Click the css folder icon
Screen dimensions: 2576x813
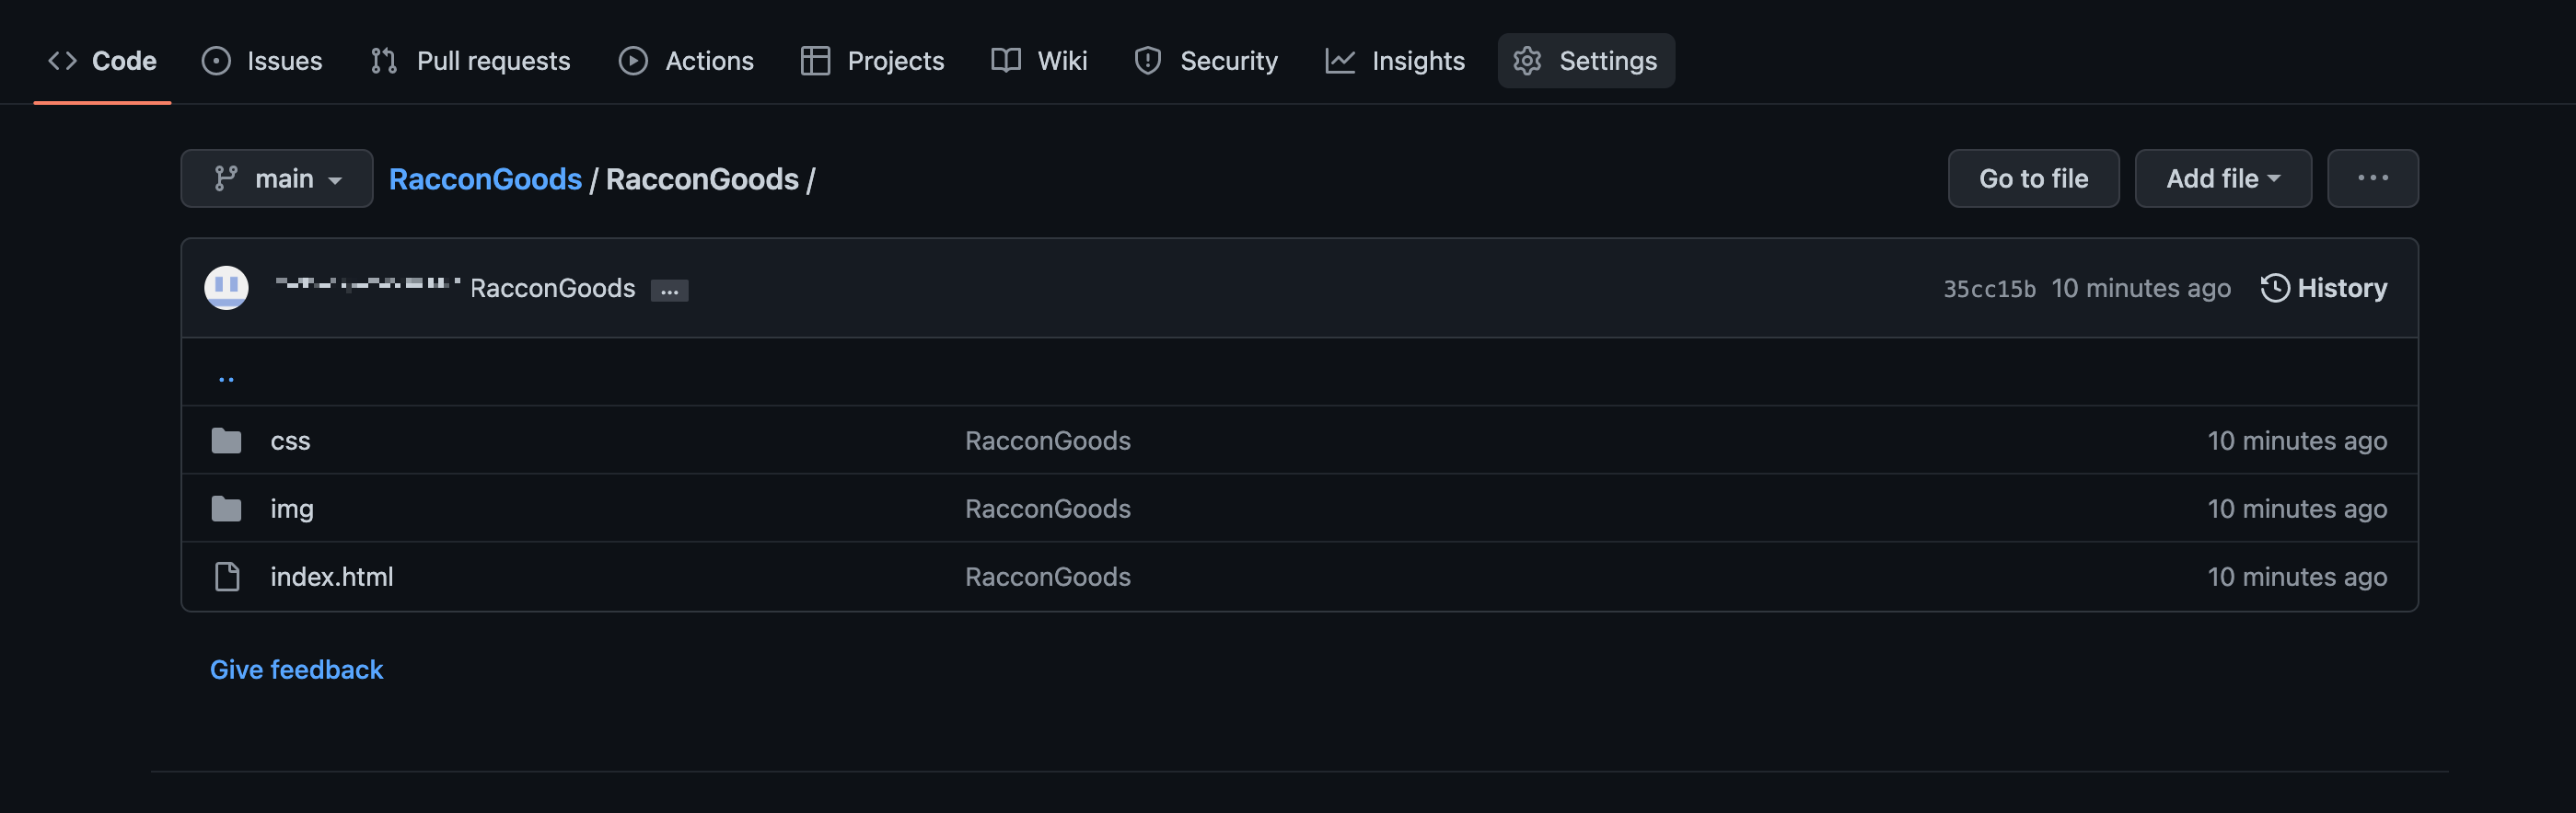(x=227, y=441)
